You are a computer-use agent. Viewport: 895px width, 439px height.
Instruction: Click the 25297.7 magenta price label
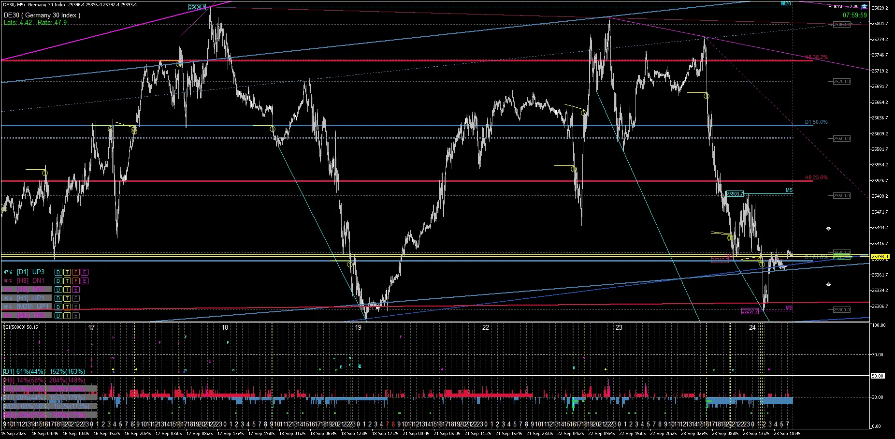(750, 311)
